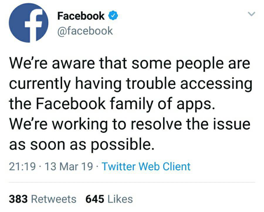Click the bold number 383
Screen dimensions: 264x212
click(18, 199)
